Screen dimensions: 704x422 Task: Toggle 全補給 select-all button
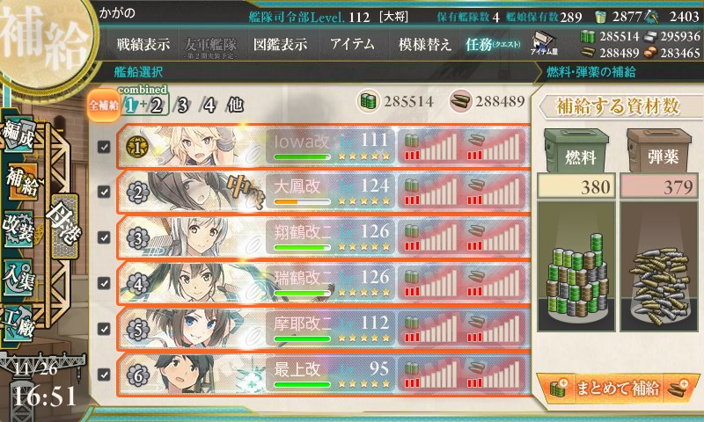point(104,105)
